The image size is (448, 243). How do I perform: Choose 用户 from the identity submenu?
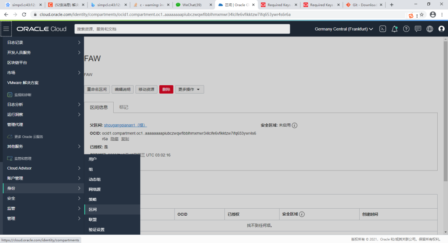pyautogui.click(x=112, y=159)
